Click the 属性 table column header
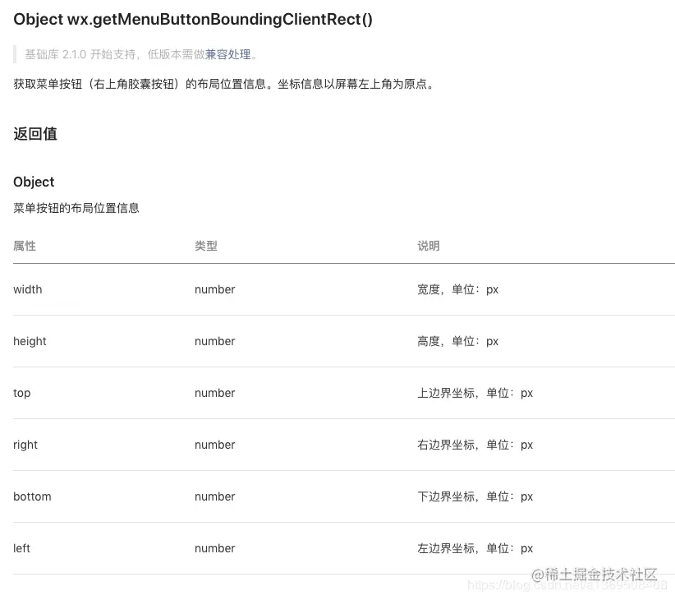The width and height of the screenshot is (675, 600). 24,246
